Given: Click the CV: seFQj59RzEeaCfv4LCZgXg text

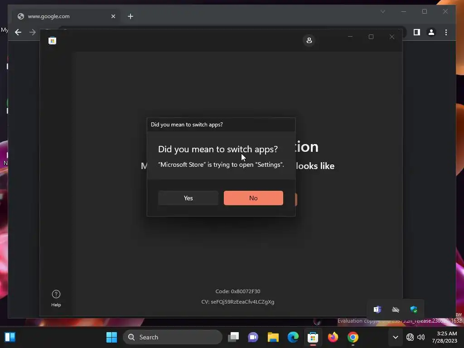Looking at the screenshot, I should [x=238, y=302].
